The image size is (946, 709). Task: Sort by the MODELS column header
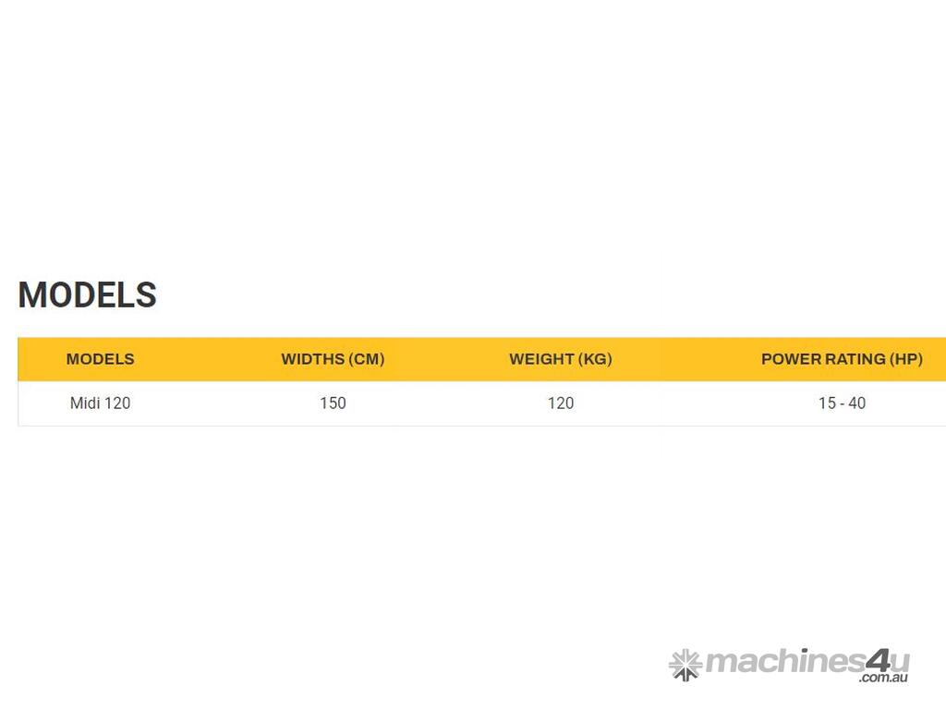100,359
